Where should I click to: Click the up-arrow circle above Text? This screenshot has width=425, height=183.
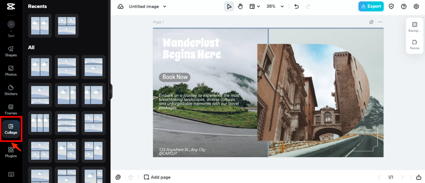tap(11, 24)
